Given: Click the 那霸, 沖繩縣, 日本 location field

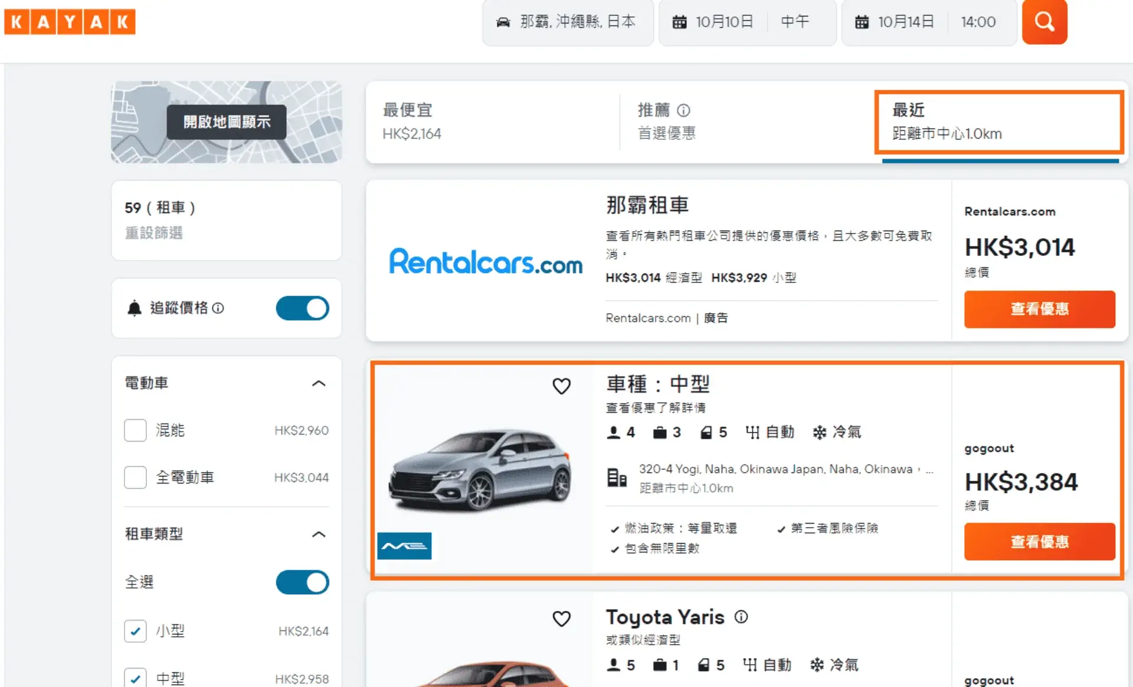Looking at the screenshot, I should 568,22.
